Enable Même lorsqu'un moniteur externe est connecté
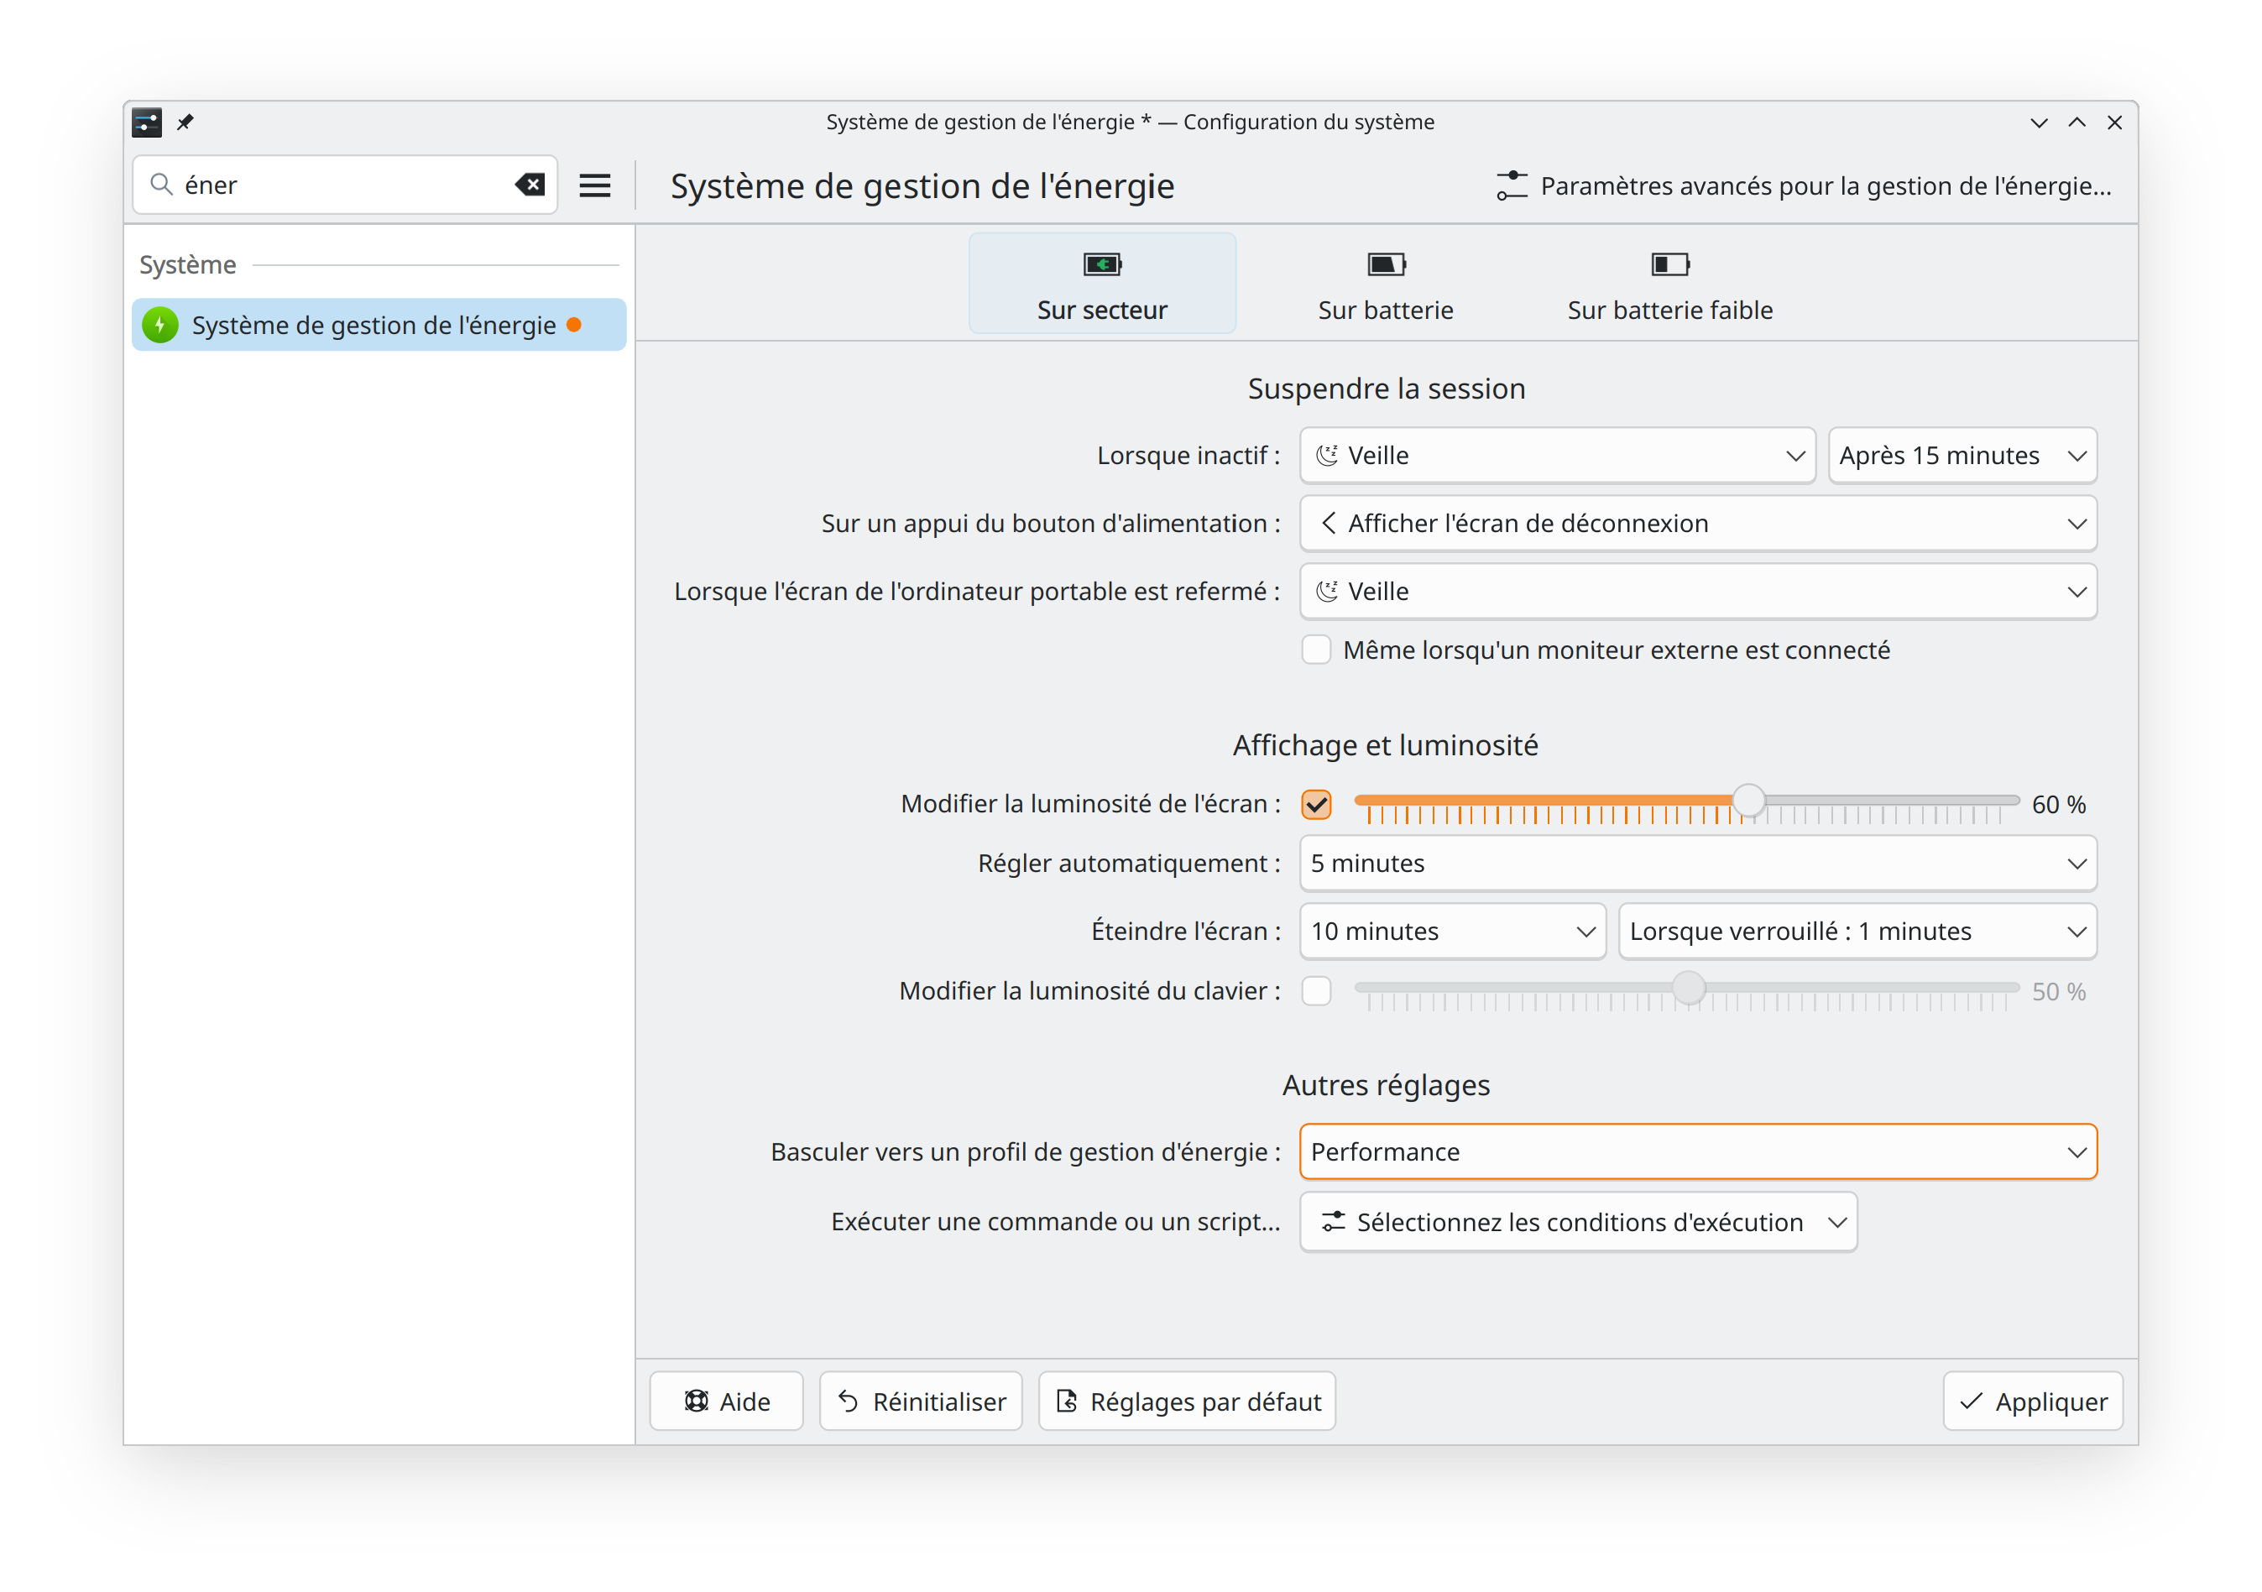Screen dimensions: 2262x1592 (1316, 650)
